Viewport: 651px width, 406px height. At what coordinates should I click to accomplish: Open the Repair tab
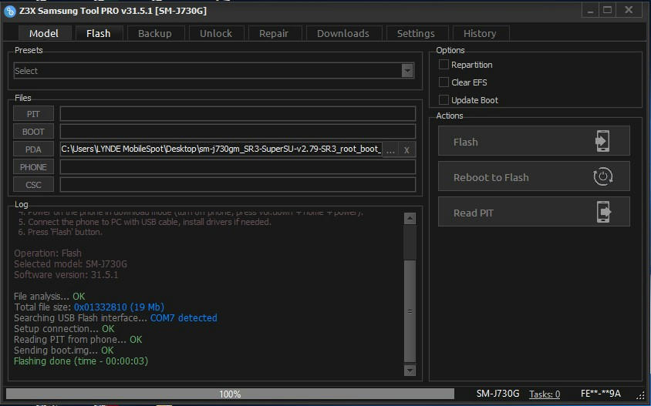(274, 34)
